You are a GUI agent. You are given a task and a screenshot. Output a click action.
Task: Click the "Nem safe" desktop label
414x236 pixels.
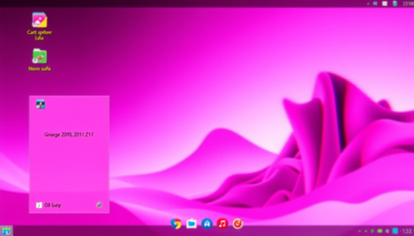pos(39,69)
